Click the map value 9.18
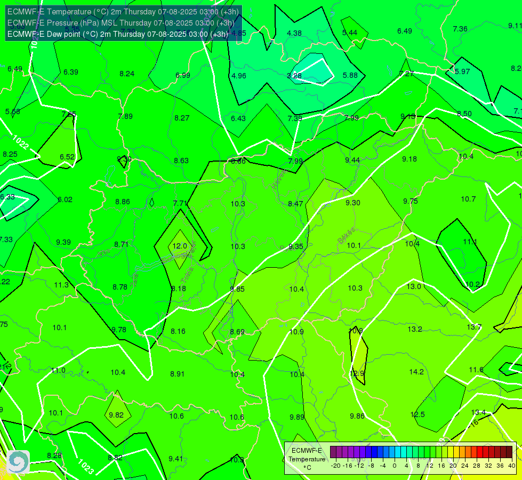Image resolution: width=522 pixels, height=480 pixels. point(409,159)
